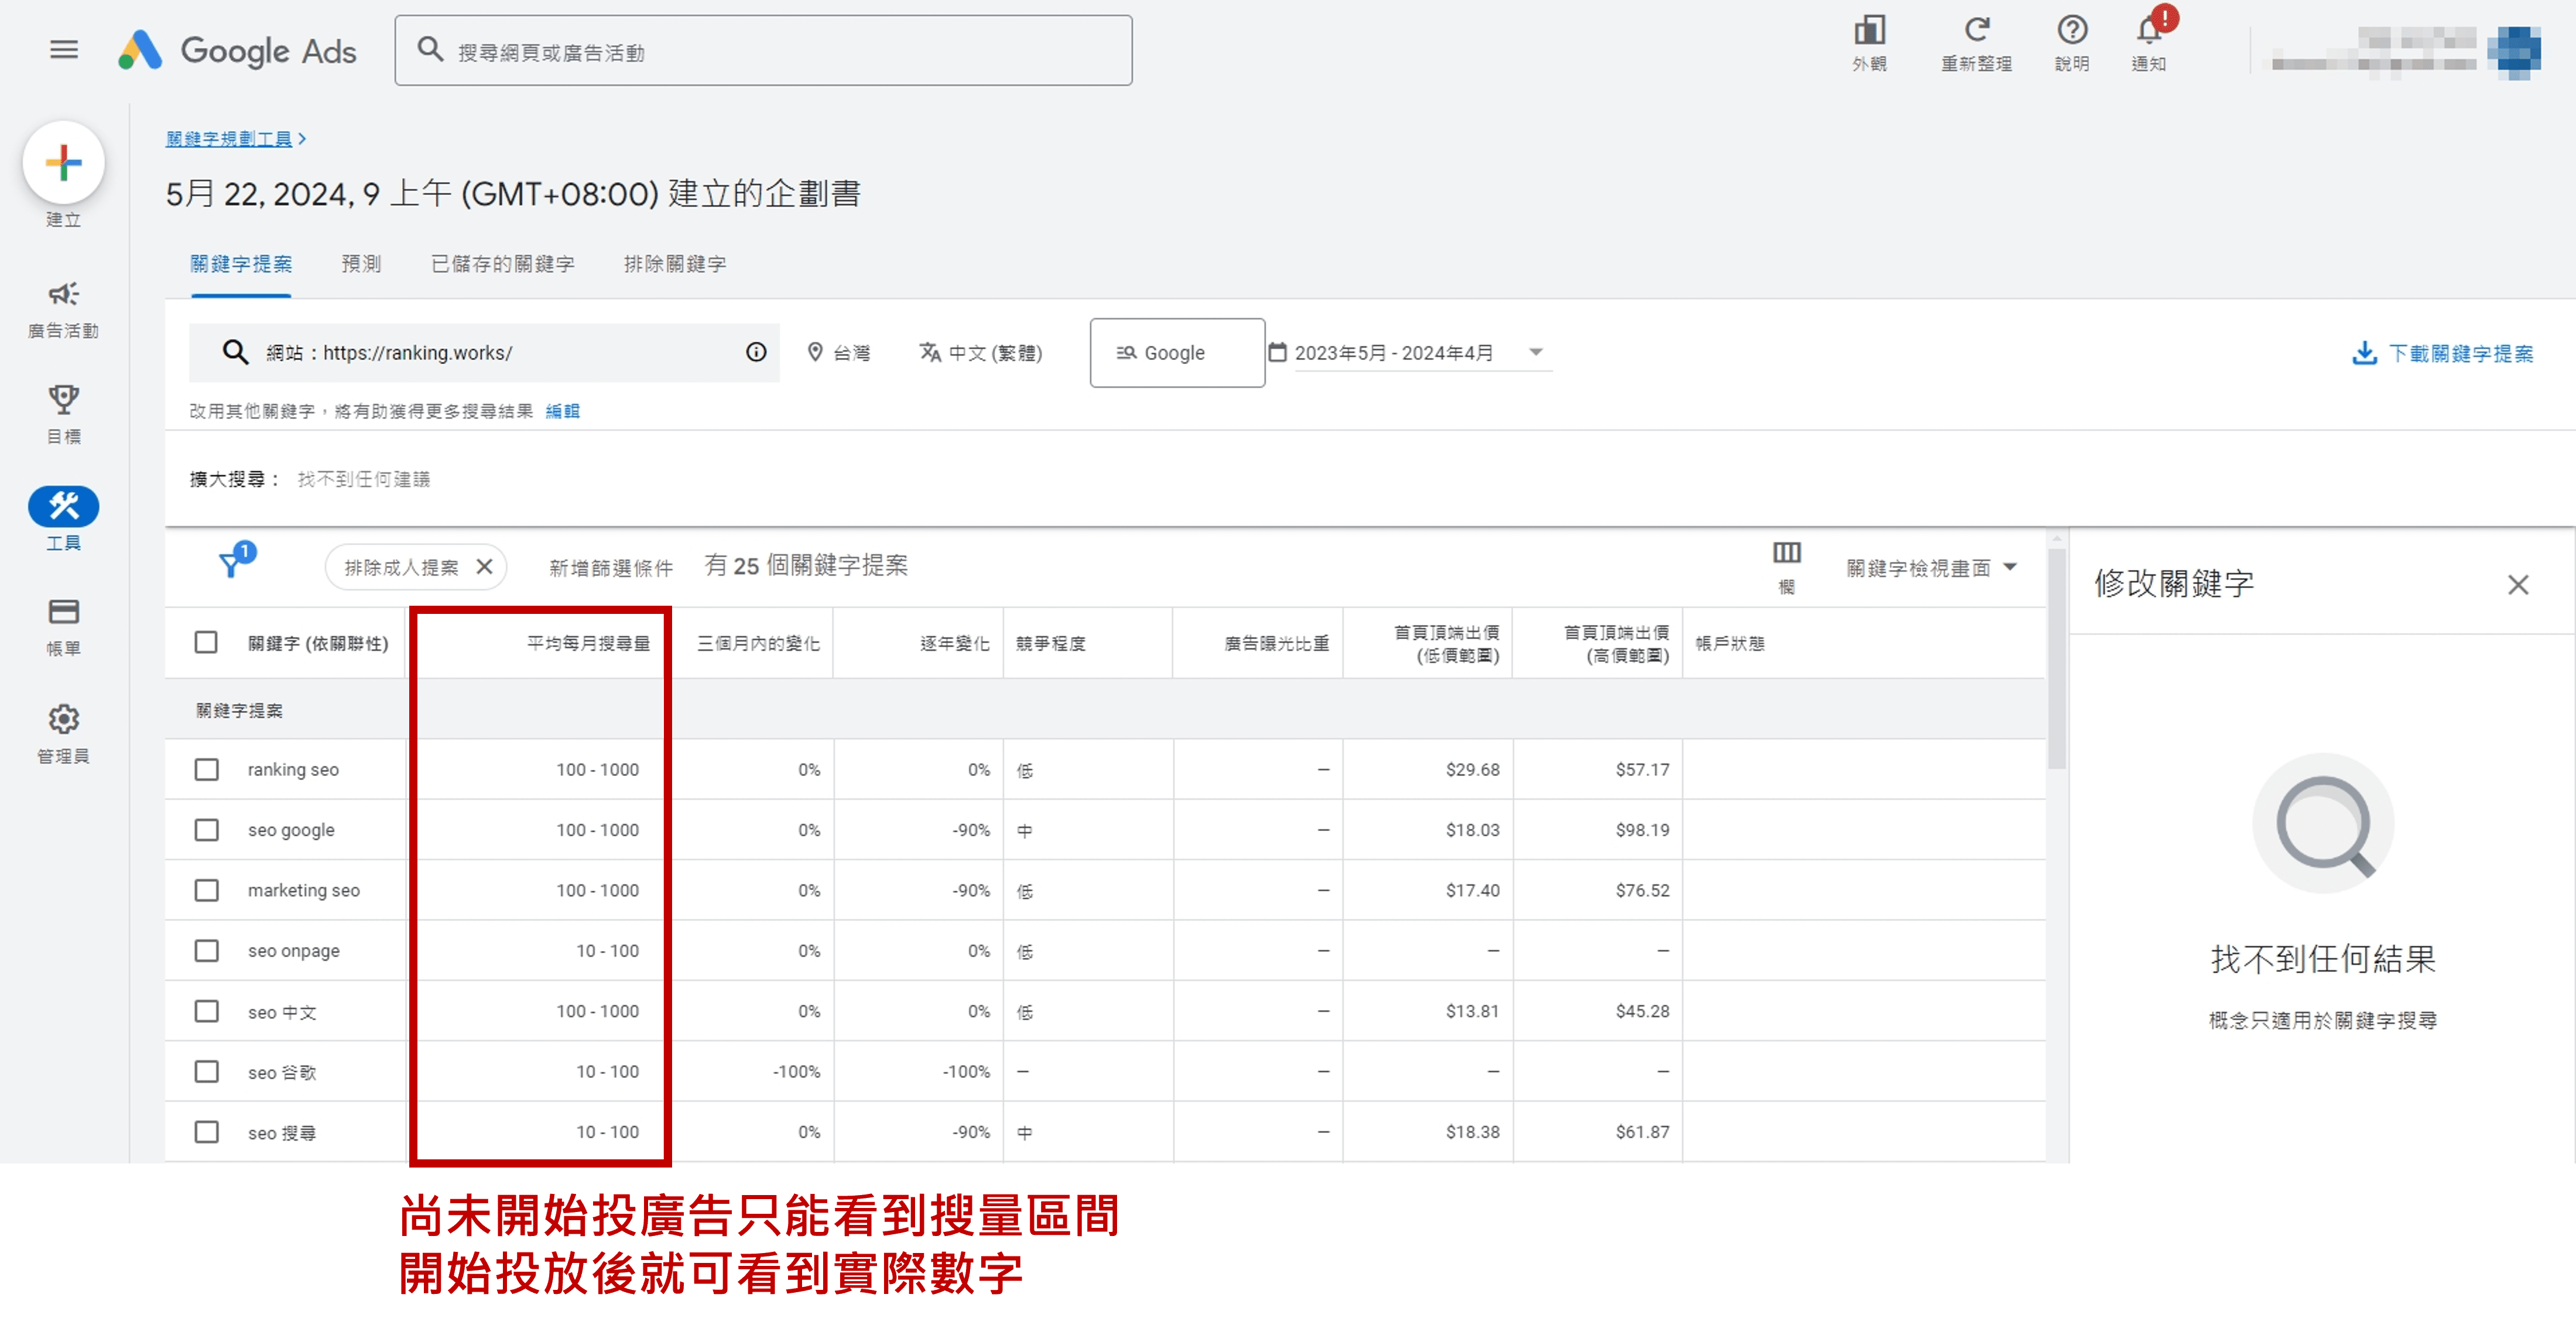Open the columns selector icon
Image resolution: width=2576 pixels, height=1332 pixels.
(x=1786, y=553)
